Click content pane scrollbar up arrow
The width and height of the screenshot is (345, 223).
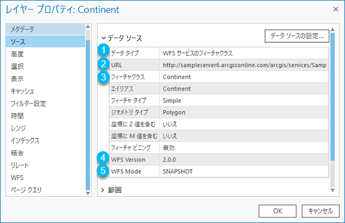(333, 30)
